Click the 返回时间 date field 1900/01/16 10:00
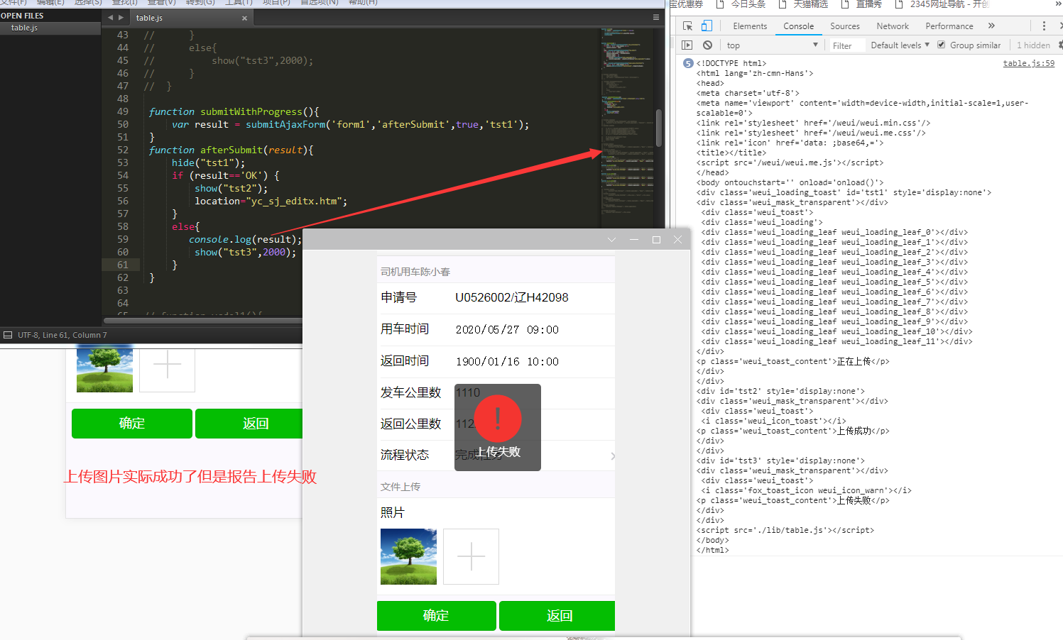The image size is (1063, 640). [507, 362]
